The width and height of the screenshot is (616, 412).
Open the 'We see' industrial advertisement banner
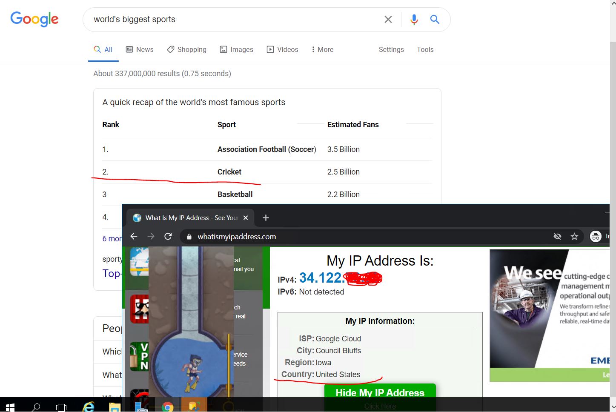pyautogui.click(x=550, y=315)
